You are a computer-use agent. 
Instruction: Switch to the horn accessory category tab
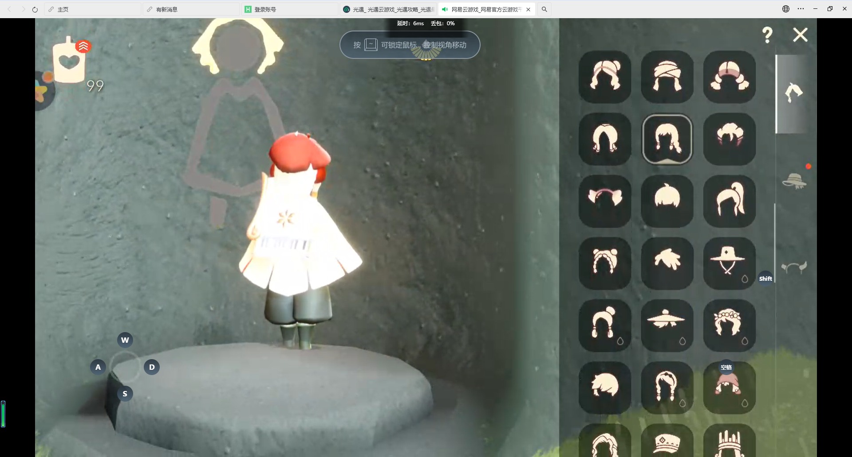(794, 267)
